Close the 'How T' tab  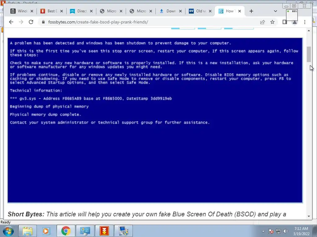point(240,11)
